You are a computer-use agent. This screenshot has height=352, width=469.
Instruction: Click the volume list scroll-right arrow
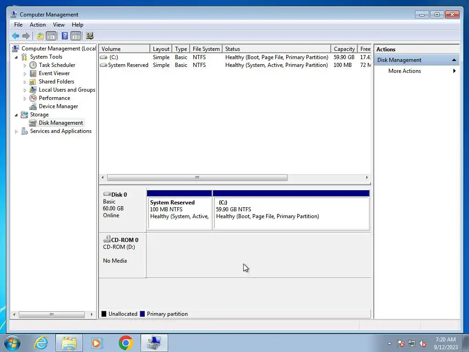pyautogui.click(x=367, y=177)
